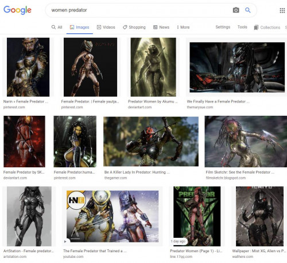
Task: Click the filmsketchr.blogspot.com source link
Action: point(226,178)
